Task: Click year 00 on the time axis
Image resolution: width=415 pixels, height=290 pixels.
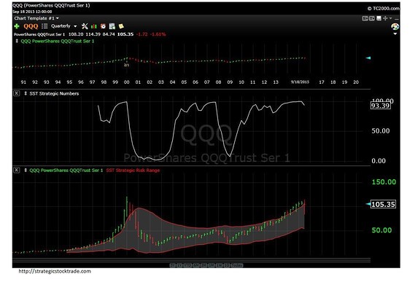Action: [x=126, y=82]
